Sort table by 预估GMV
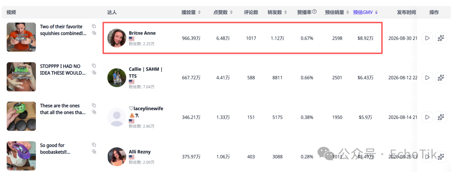This screenshot has width=451, height=172. (x=376, y=13)
